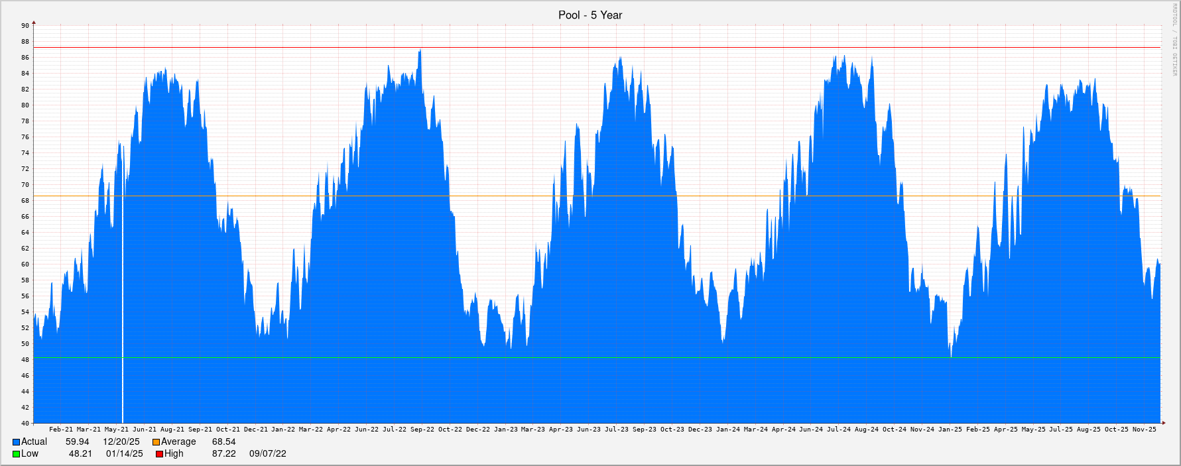1181x466 pixels.
Task: Click the blue Actual legend swatch
Action: point(16,442)
